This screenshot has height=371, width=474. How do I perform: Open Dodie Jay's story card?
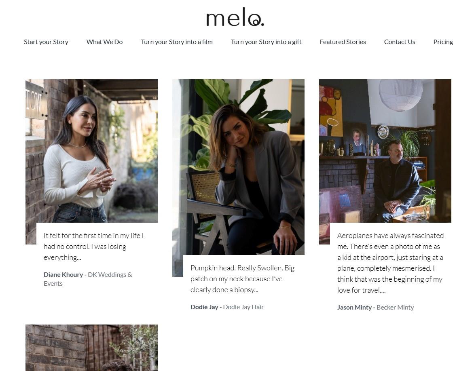click(x=238, y=167)
